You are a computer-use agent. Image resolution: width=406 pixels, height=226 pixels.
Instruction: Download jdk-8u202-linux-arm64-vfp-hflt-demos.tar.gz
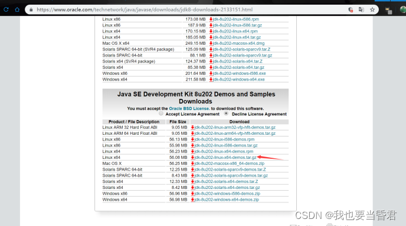tap(235, 133)
